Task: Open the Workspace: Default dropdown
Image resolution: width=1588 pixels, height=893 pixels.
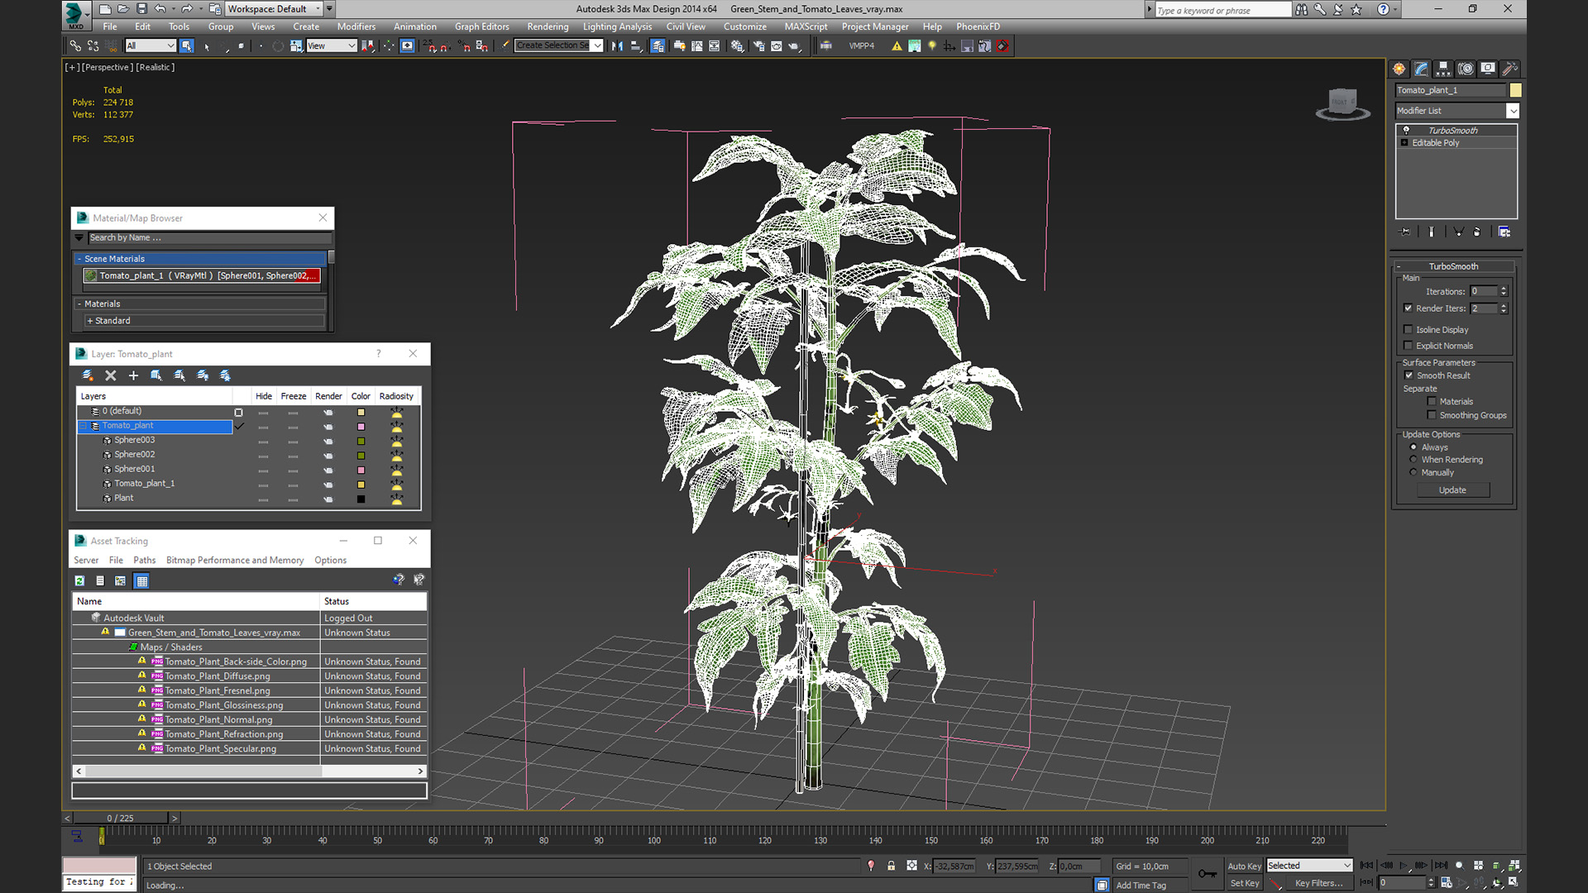Action: coord(274,9)
